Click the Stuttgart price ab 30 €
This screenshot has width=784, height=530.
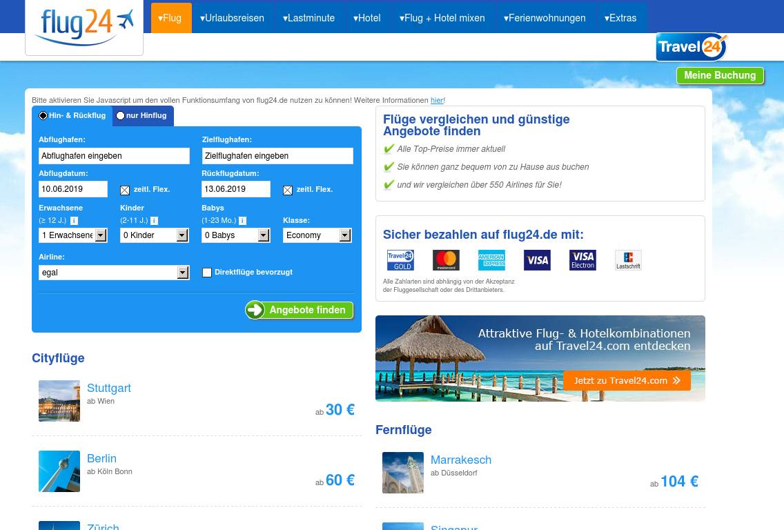pyautogui.click(x=335, y=410)
